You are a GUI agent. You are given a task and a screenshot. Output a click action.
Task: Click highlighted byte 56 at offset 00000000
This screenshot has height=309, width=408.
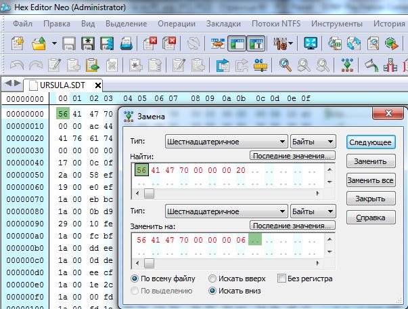pos(63,114)
